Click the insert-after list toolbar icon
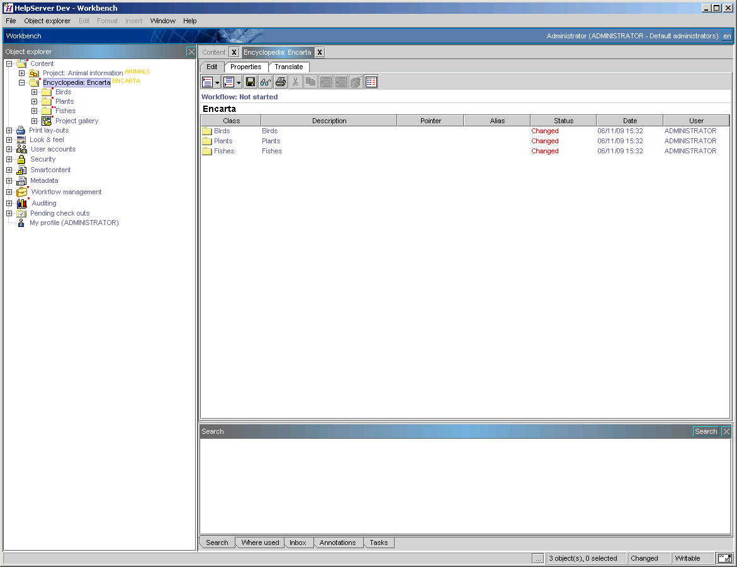737x567 pixels. (x=229, y=82)
